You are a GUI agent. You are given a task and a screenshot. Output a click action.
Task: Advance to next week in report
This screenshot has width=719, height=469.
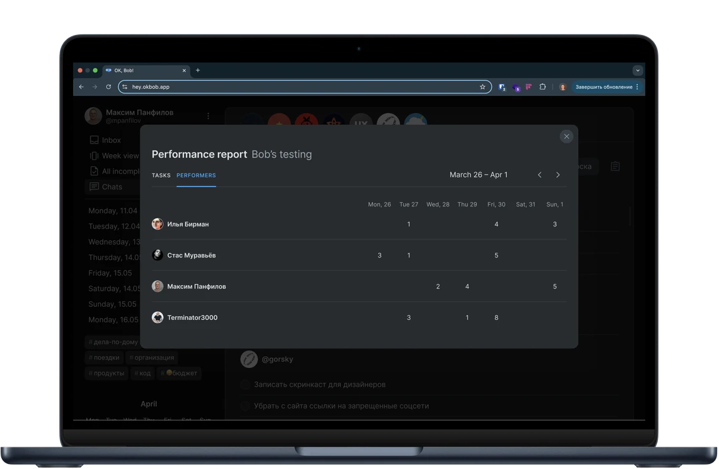(x=558, y=175)
